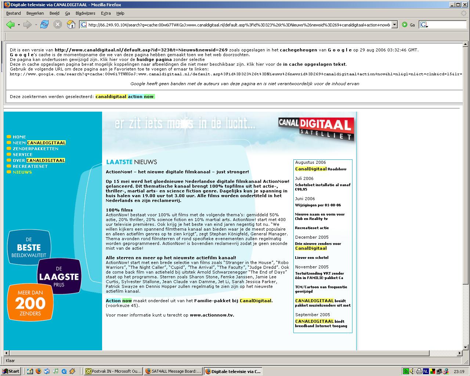Click the vertical scrollbar down arrow
470x376 pixels.
click(x=466, y=347)
